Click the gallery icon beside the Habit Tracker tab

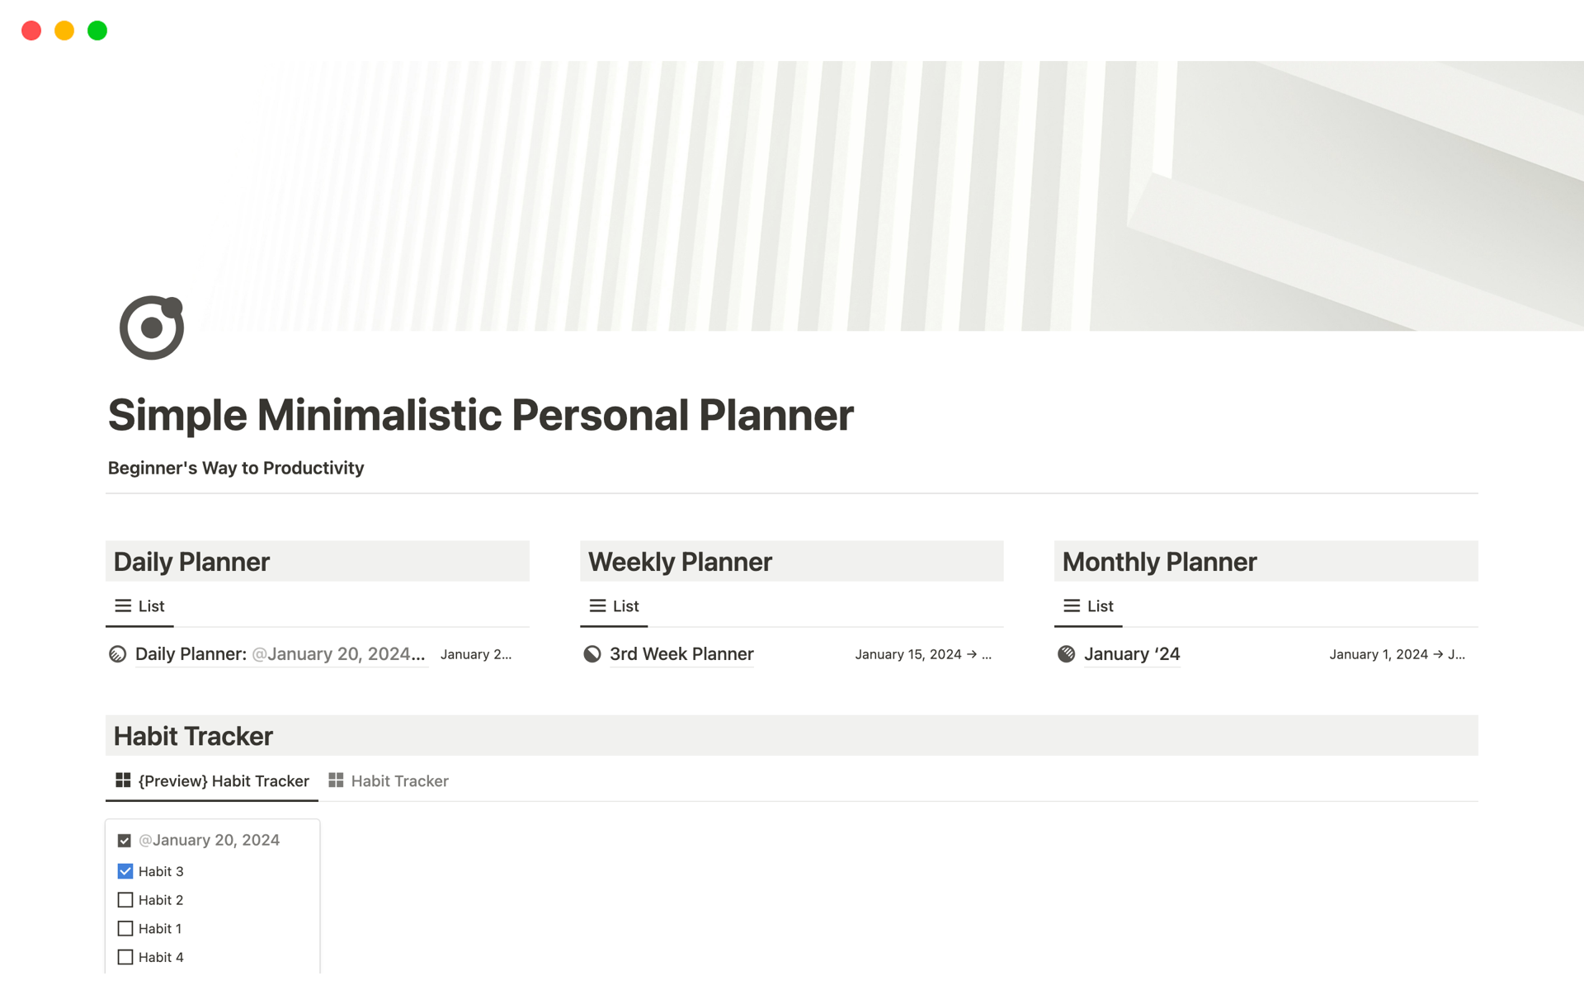336,780
